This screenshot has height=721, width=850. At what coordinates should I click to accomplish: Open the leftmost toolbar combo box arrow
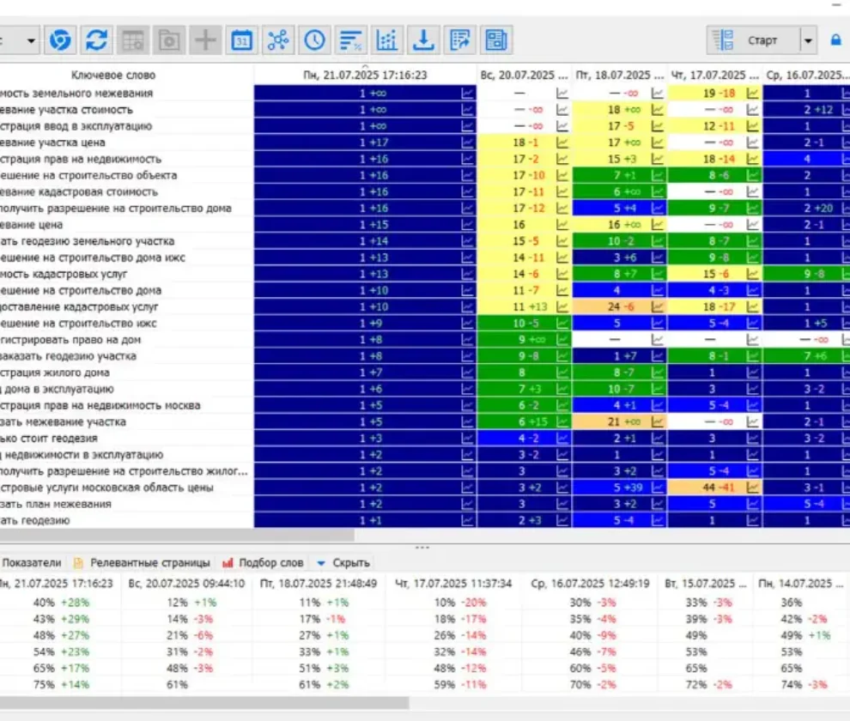[x=31, y=40]
